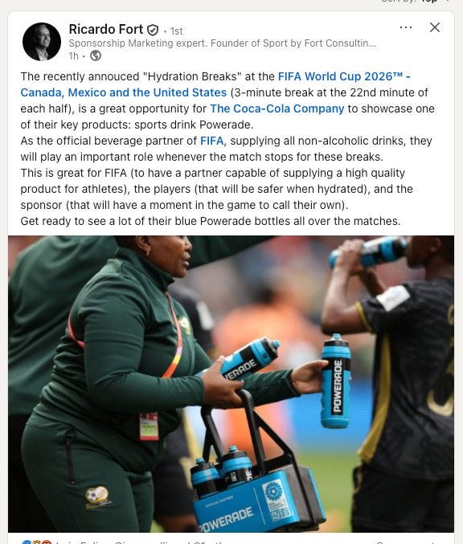Viewport: 463px width, 544px height.
Task: Open the list of people who reacted
Action: (x=139, y=542)
